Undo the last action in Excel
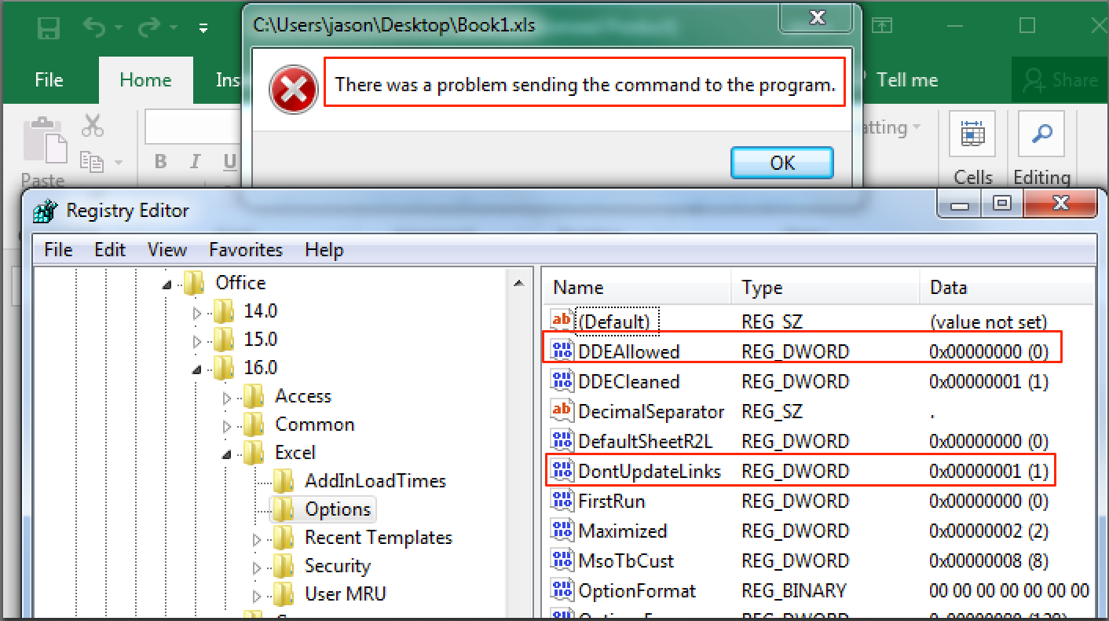This screenshot has height=621, width=1109. coord(93,28)
